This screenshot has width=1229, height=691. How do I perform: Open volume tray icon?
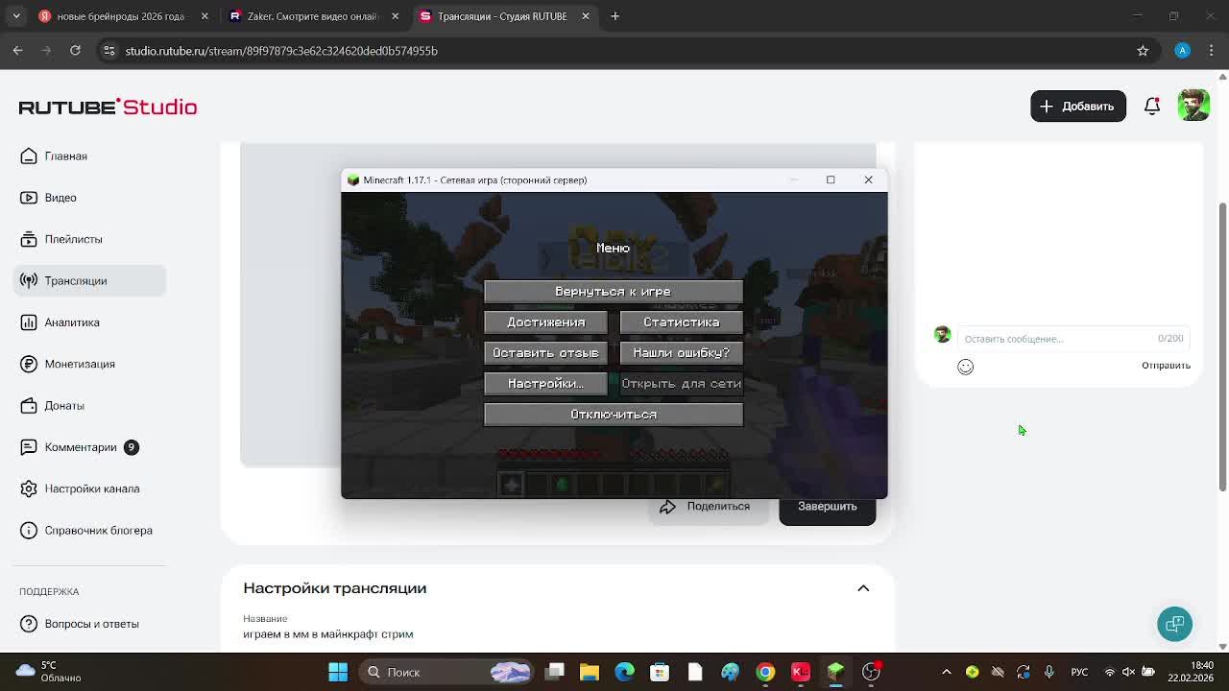coord(1129,672)
